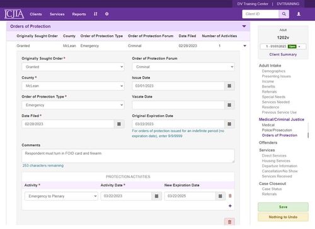Open Original Expiration Date calendar picker
This screenshot has height=229, width=315.
click(x=229, y=124)
